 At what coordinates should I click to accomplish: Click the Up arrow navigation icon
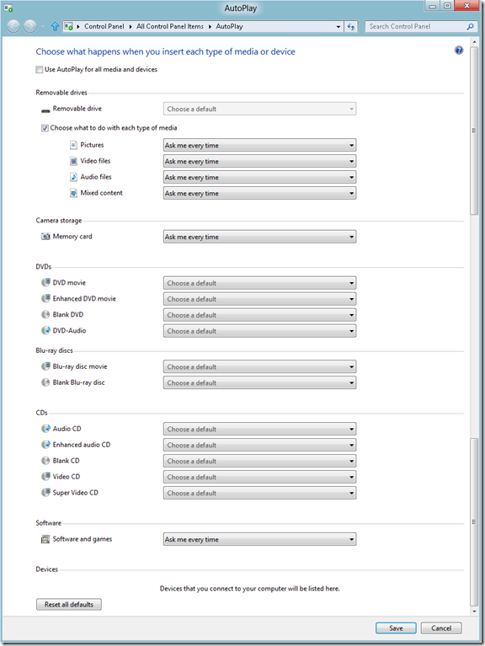(55, 27)
